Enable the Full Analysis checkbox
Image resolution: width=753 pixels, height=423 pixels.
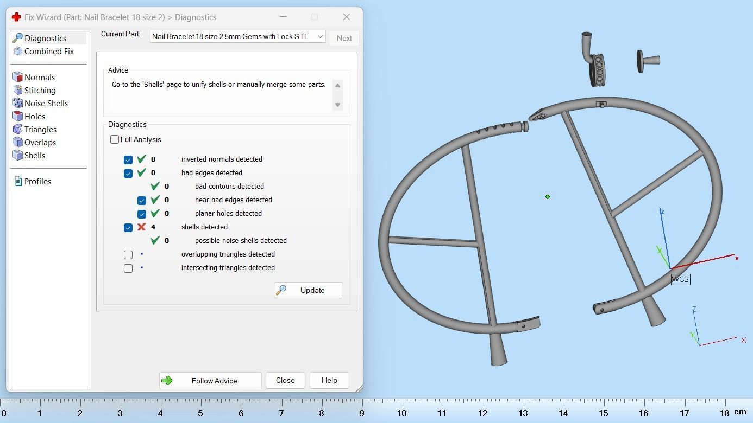pos(115,139)
